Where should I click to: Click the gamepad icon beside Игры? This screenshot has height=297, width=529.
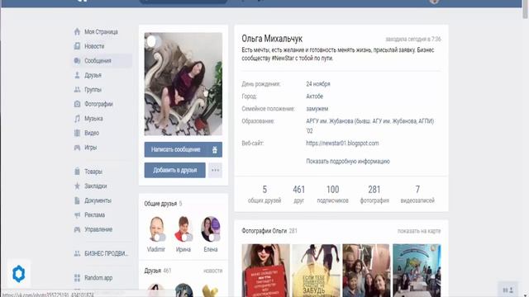77,148
